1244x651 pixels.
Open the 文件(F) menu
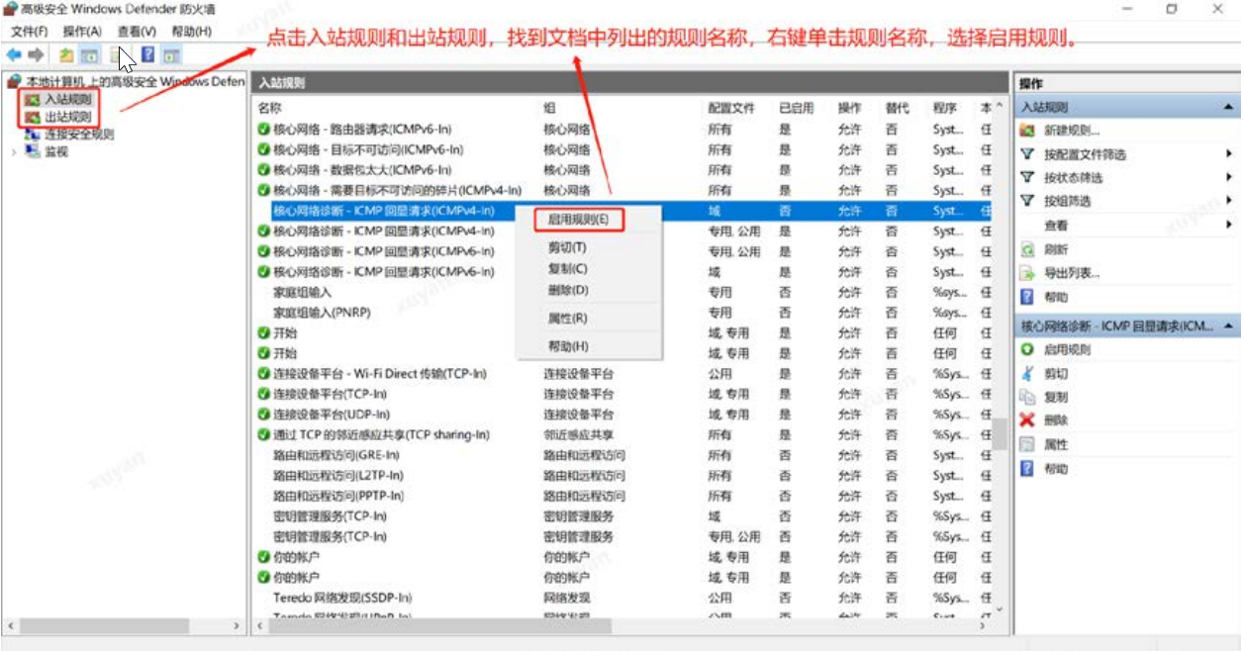(30, 32)
